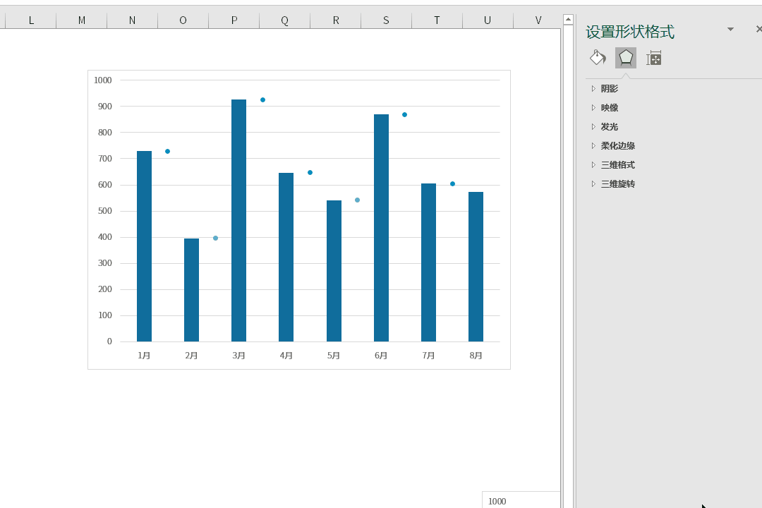Image resolution: width=762 pixels, height=508 pixels.
Task: Click the scatter dot beside 1月 bar
Action: coord(168,151)
